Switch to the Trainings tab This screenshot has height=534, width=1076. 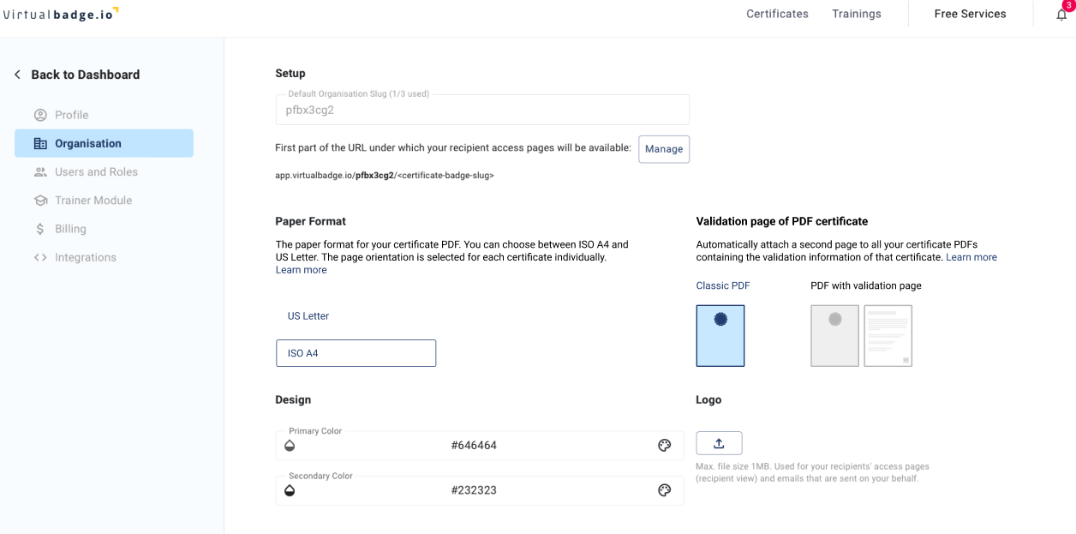point(856,14)
